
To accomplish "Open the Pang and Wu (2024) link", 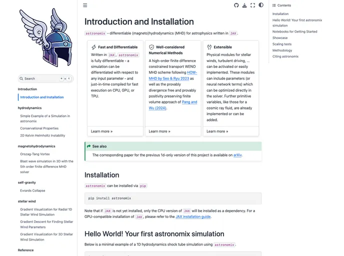I will coord(173,105).
